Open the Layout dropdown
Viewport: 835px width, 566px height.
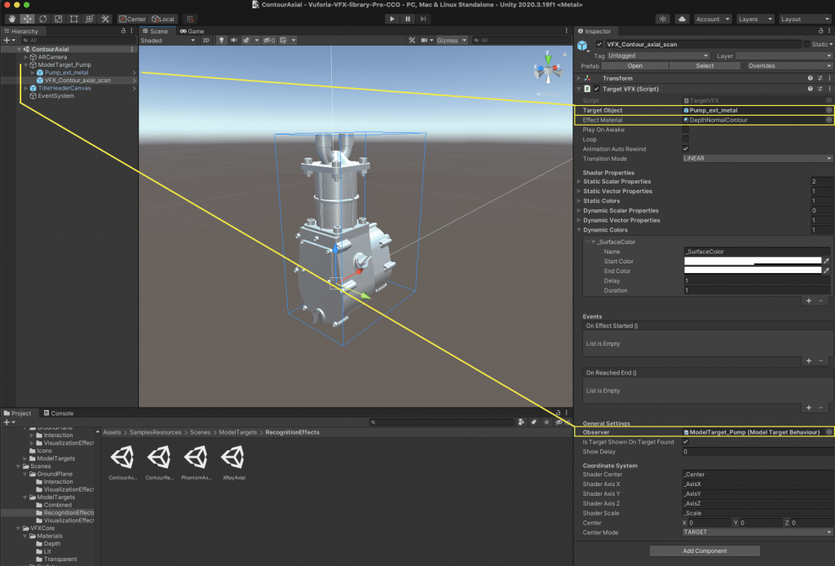(804, 19)
